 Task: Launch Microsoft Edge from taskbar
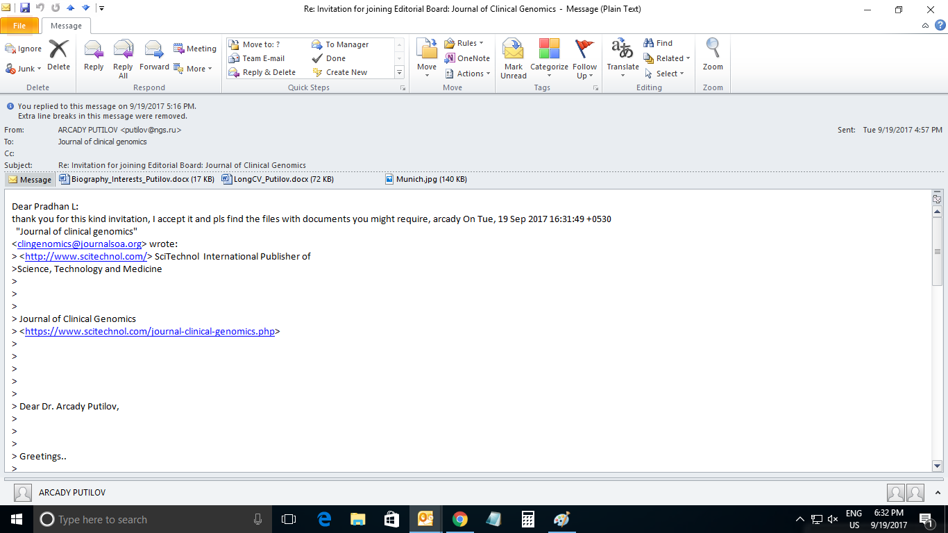(x=324, y=519)
